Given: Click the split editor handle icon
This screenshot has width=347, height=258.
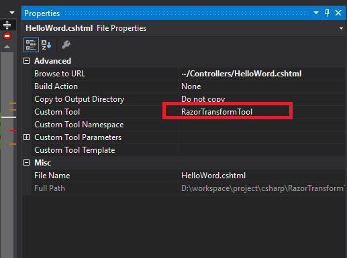Looking at the screenshot, I should click(x=7, y=25).
